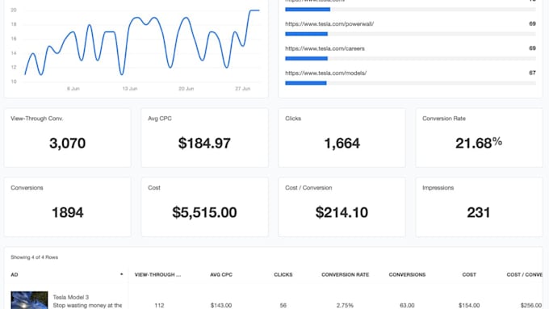Viewport: 549px width, 309px height.
Task: Click the Tesla Model 3 avg CPC $143.00
Action: pos(221,306)
